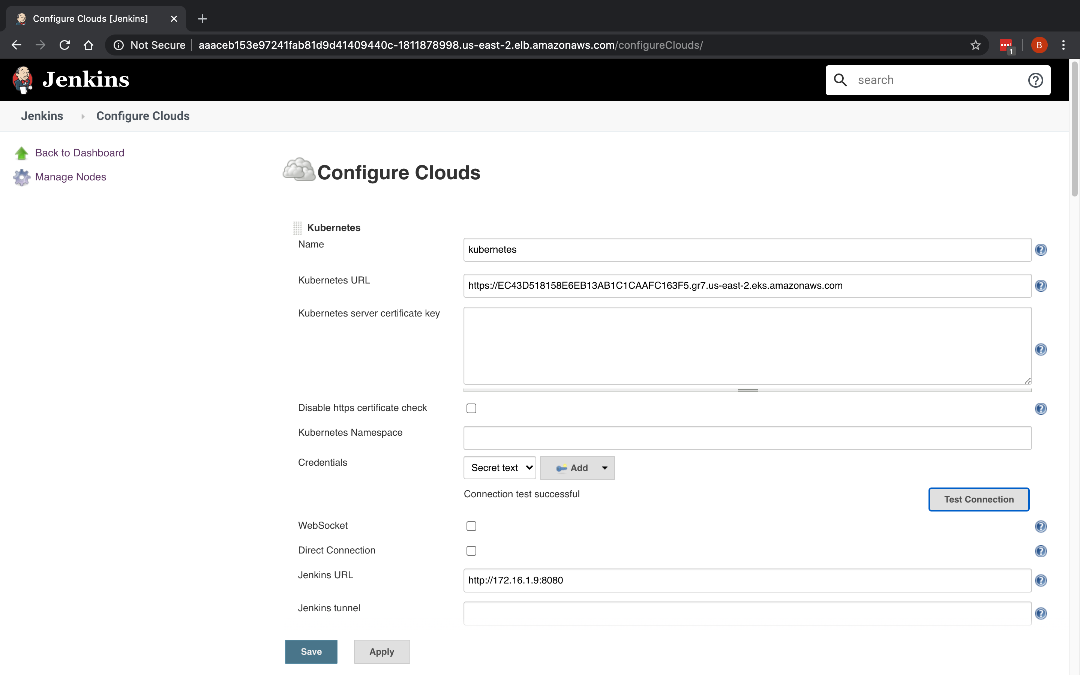Click the Test Connection button
Image resolution: width=1080 pixels, height=675 pixels.
(979, 499)
